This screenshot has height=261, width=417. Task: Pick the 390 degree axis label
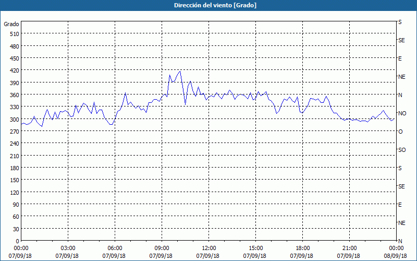coord(15,83)
